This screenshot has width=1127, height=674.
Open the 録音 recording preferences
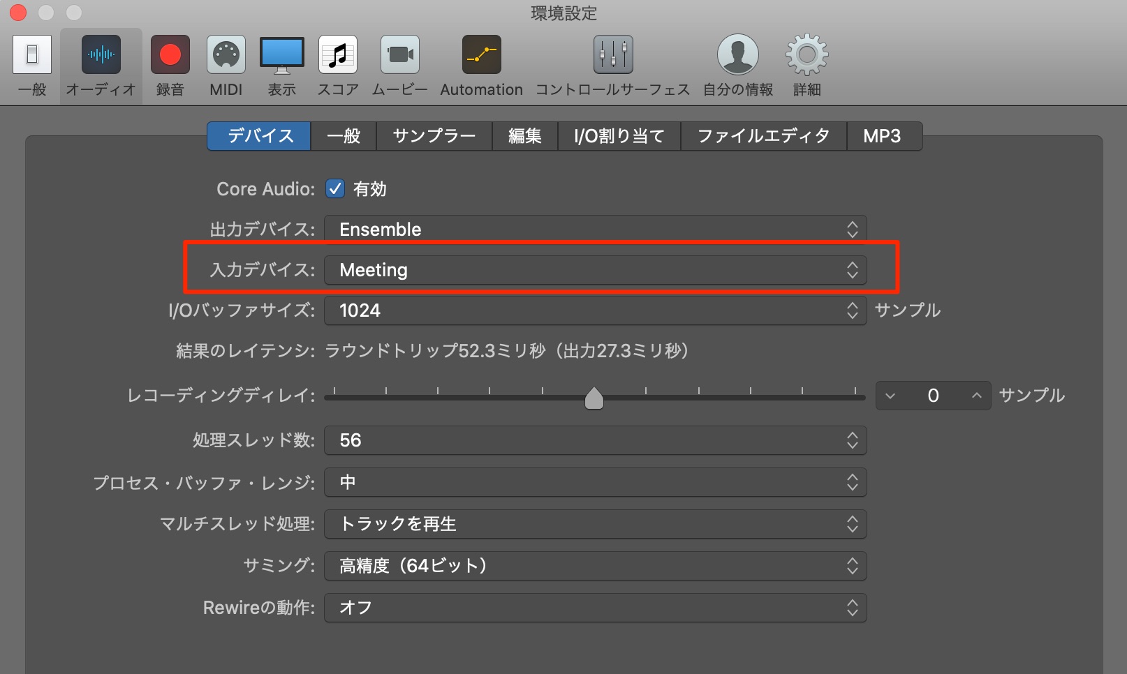(170, 66)
